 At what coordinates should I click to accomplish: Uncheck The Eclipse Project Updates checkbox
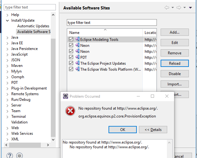(x=71, y=63)
